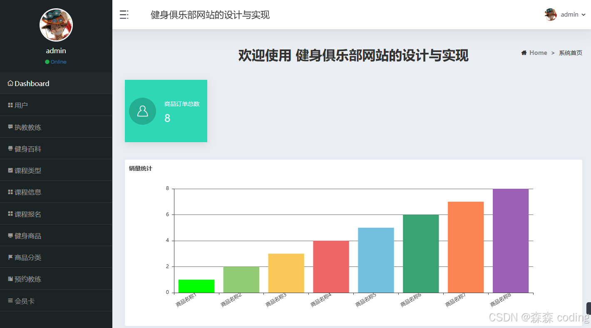Open the 健身百科 menu item

pos(56,149)
